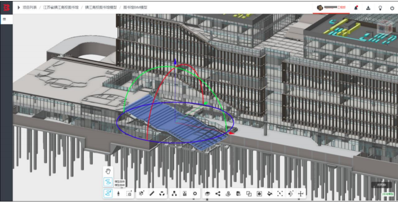The width and height of the screenshot is (398, 202).
Task: Click the blue vertical axis arrow of gizmo
Action: pyautogui.click(x=175, y=62)
